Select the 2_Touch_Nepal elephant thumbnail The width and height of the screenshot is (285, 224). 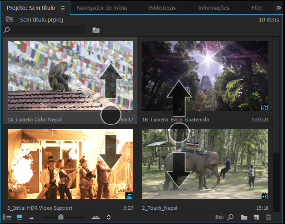(x=205, y=164)
